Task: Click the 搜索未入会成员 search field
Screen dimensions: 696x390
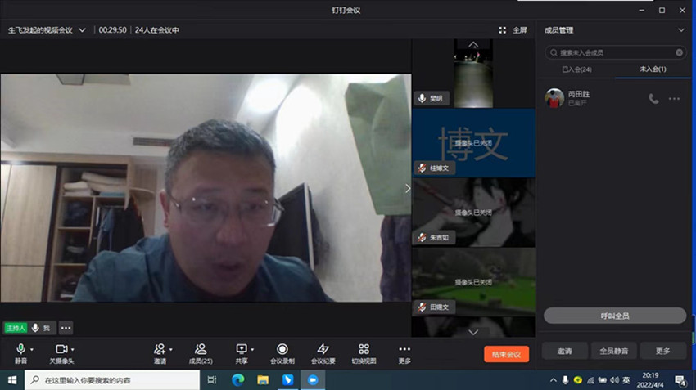Action: [x=614, y=52]
